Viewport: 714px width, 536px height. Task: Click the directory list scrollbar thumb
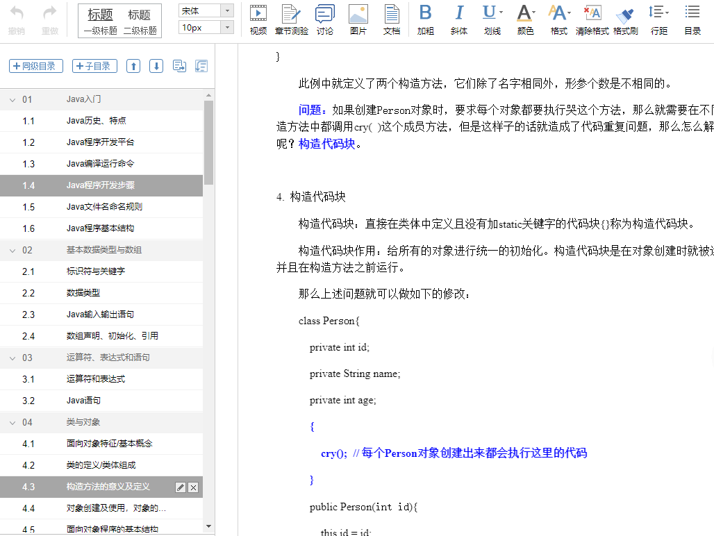pyautogui.click(x=208, y=142)
